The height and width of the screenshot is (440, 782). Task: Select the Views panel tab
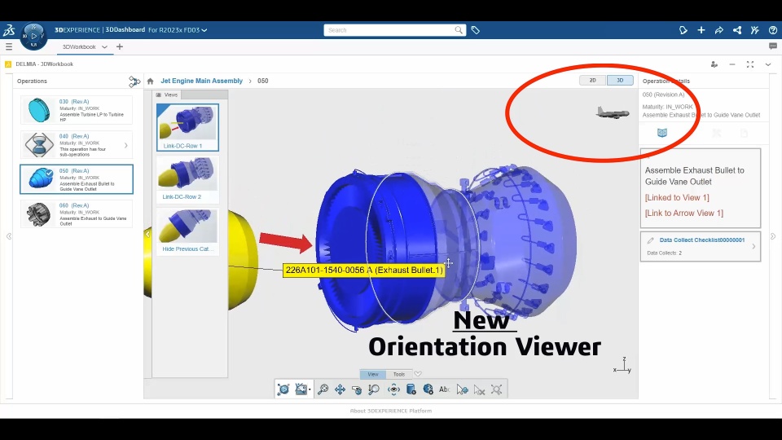click(166, 95)
